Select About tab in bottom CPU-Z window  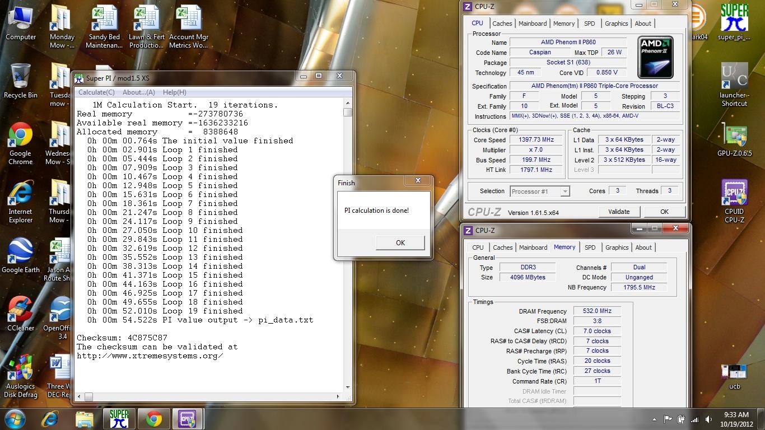643,247
